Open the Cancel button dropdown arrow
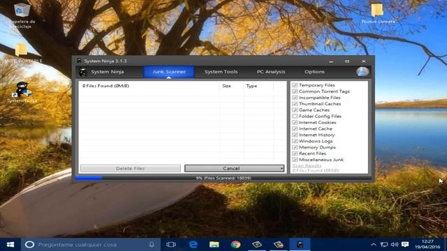This screenshot has width=447, height=251. coord(281,169)
